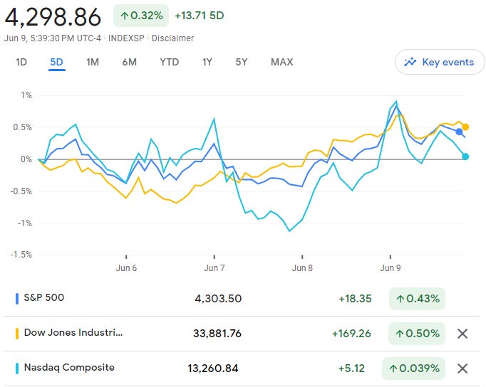Click the INDEXSP exchange label
486x387 pixels.
pos(126,38)
